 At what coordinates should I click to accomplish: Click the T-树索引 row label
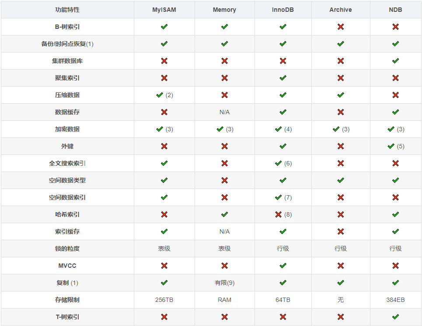67,317
